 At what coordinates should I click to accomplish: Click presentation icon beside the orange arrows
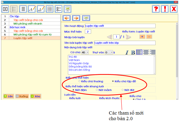pyautogui.click(x=86, y=18)
